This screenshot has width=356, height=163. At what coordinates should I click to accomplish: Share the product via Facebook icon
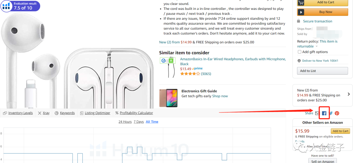click(x=324, y=113)
